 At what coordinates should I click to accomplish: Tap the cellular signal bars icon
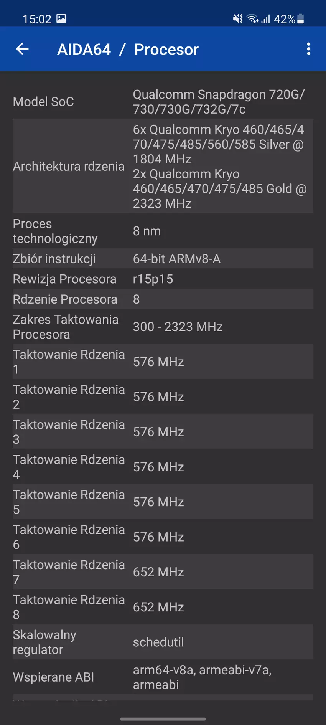266,18
